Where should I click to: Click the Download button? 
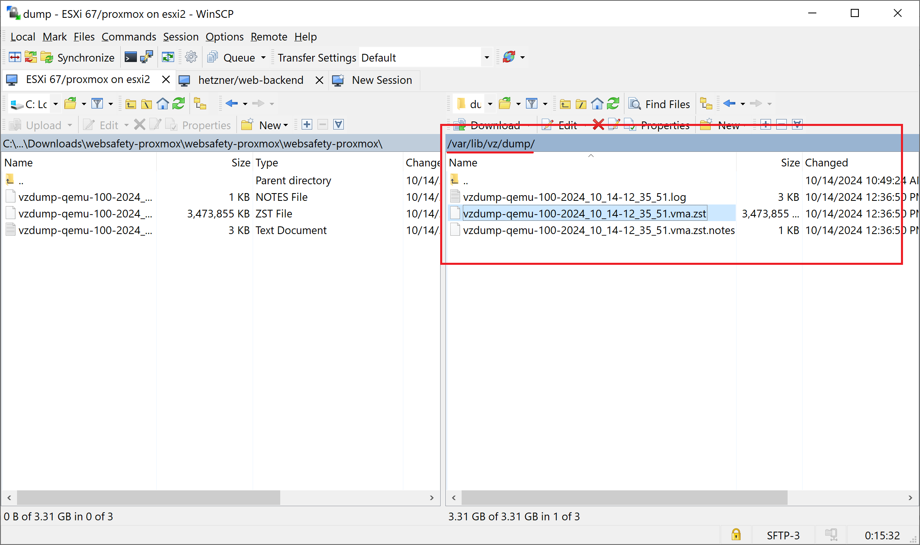(x=487, y=125)
